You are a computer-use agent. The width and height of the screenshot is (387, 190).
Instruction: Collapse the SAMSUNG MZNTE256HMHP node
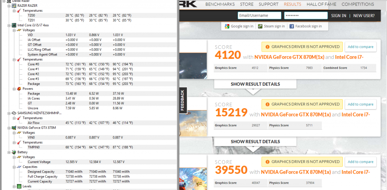[9, 113]
